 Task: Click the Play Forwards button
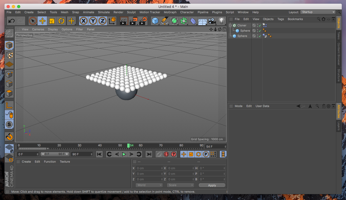pyautogui.click(x=124, y=154)
